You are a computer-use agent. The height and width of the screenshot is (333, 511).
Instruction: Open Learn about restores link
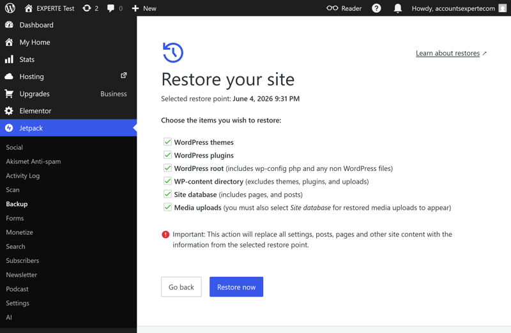point(448,53)
